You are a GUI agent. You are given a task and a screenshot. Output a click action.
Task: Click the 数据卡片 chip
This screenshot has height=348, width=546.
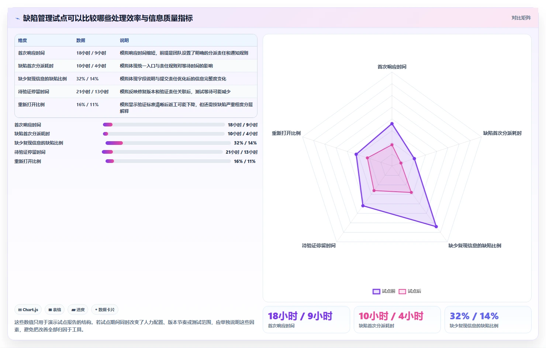(105, 310)
